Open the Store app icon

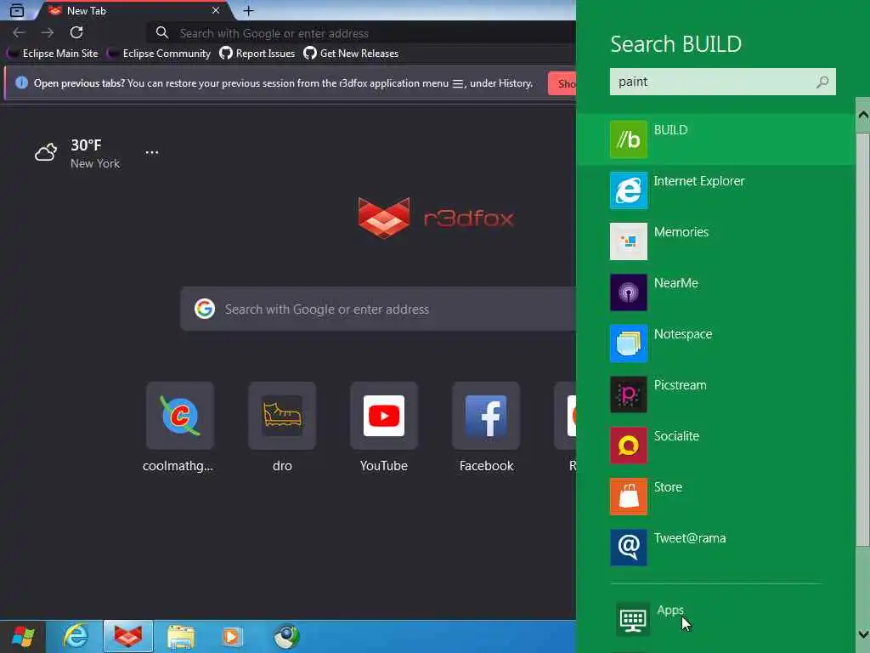(x=628, y=497)
